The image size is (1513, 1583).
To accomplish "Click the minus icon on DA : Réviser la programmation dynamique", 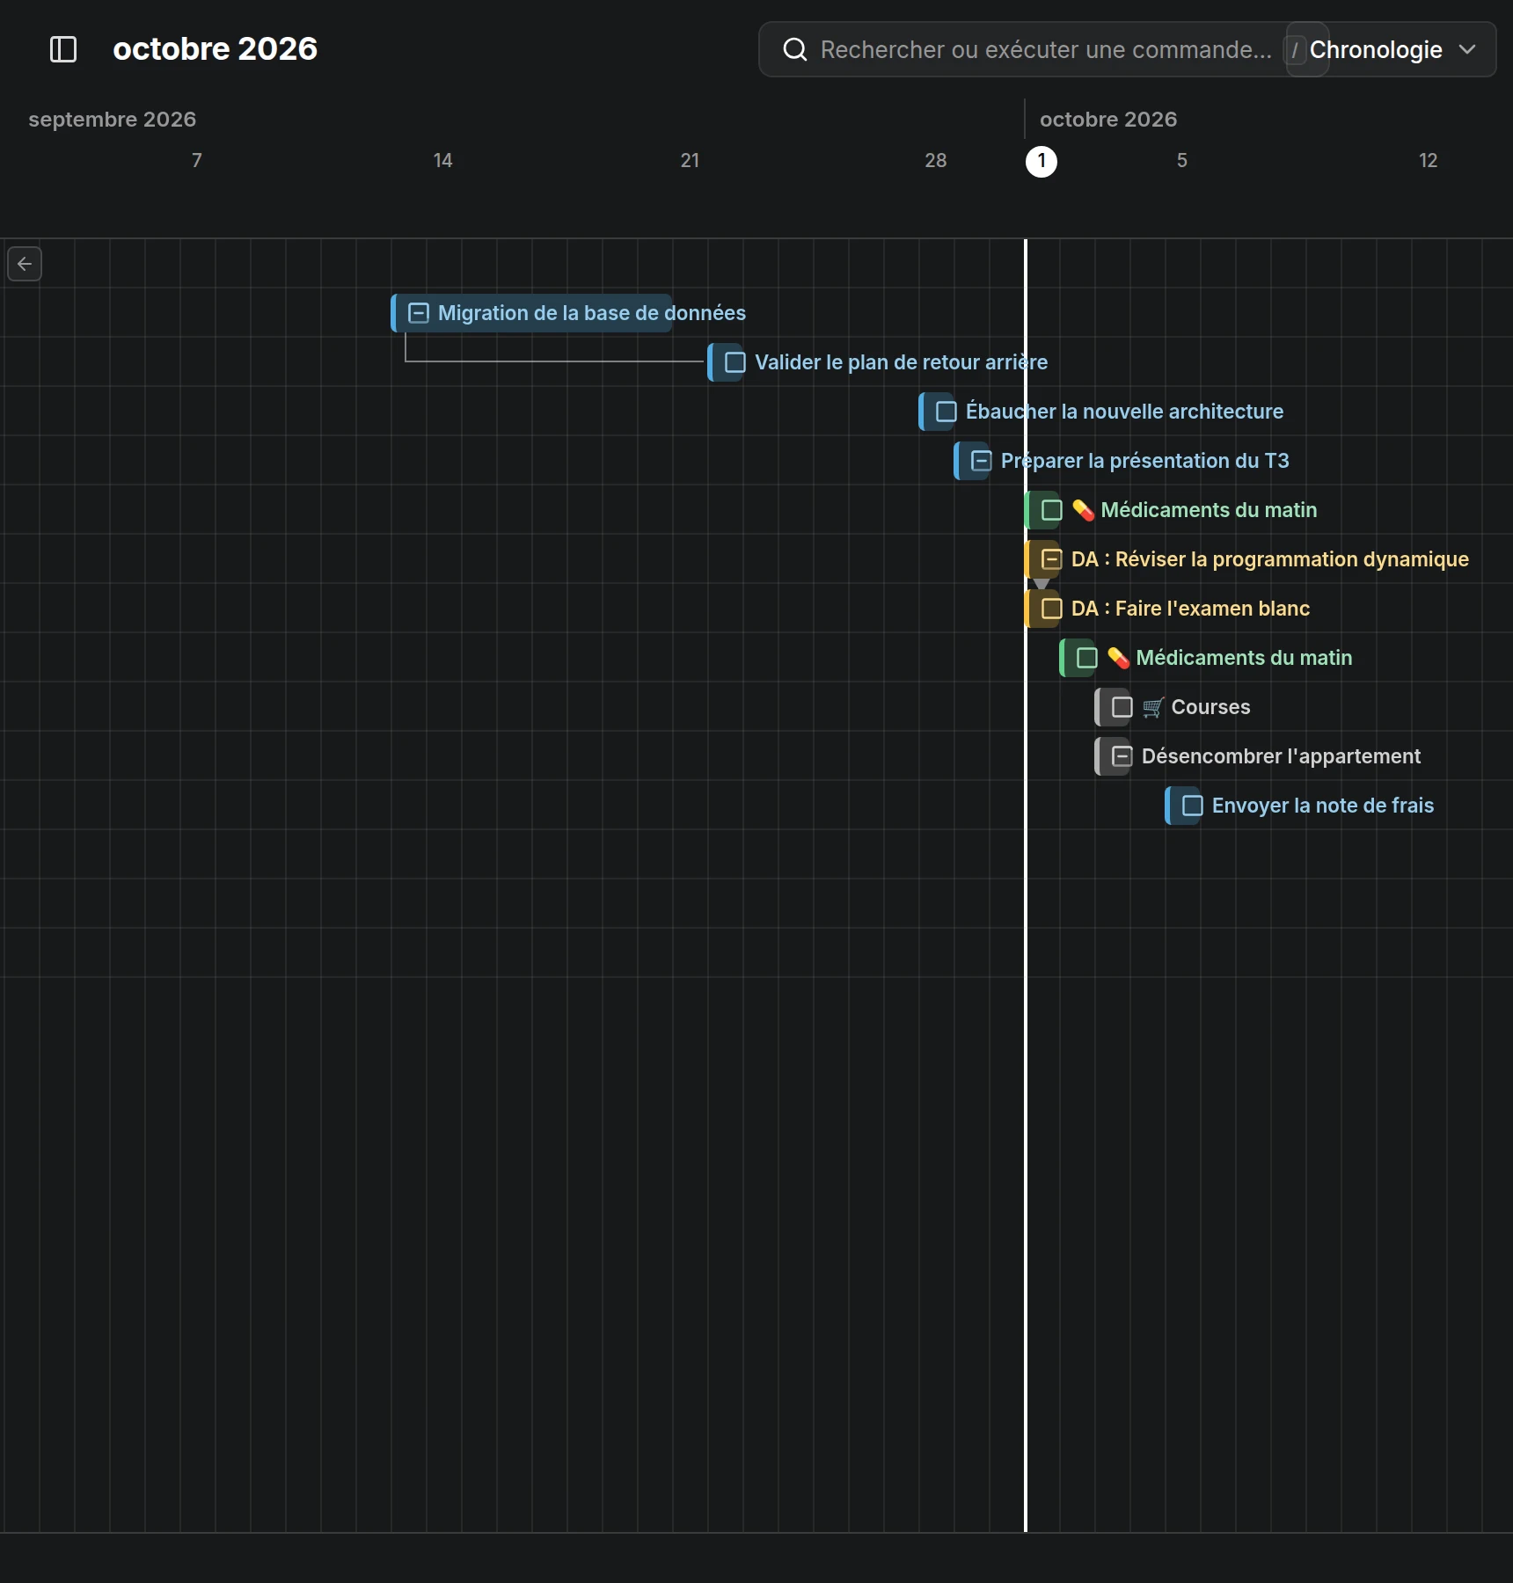I will [1052, 559].
